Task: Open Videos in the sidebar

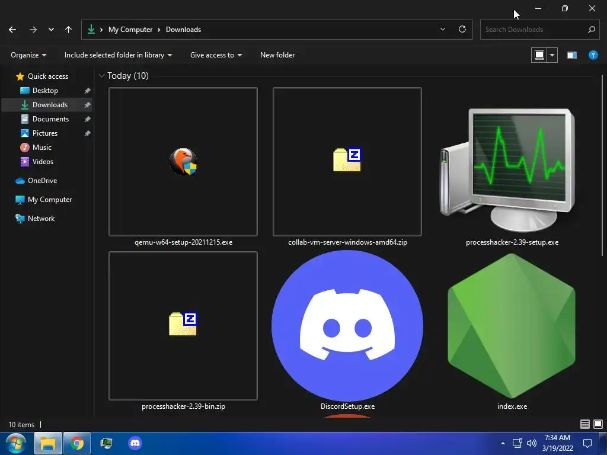Action: click(x=43, y=162)
